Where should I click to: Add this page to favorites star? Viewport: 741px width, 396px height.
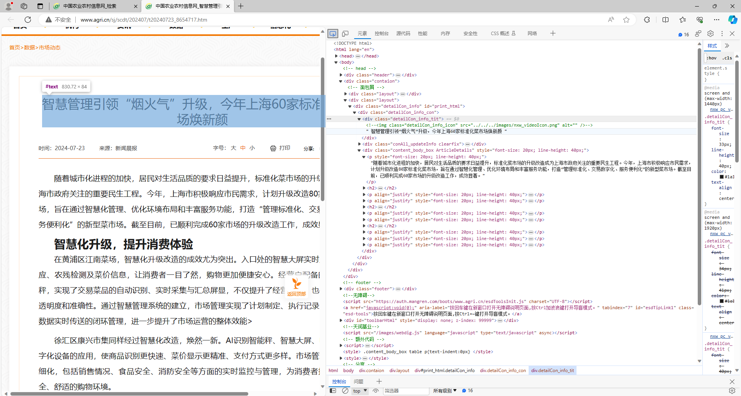[626, 20]
